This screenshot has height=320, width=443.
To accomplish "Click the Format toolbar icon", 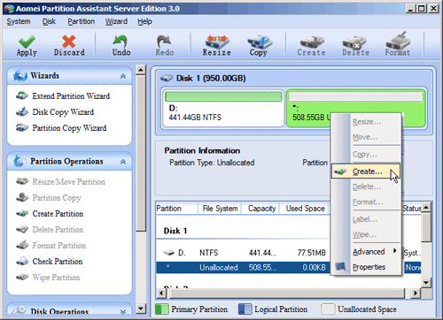I will tap(398, 41).
